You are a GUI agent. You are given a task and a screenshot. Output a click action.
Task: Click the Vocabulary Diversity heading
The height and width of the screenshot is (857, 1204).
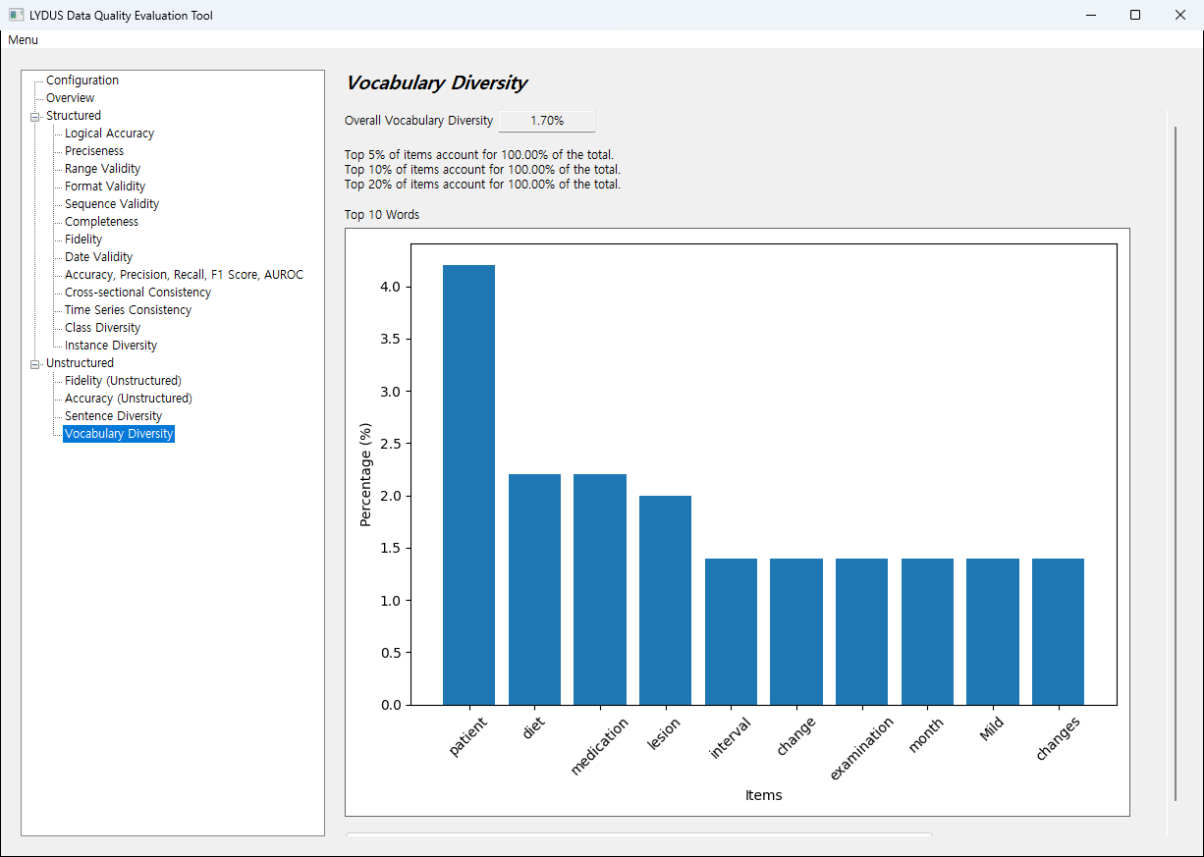tap(437, 83)
